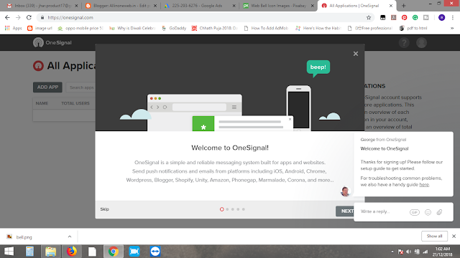Select the fourth carousel dot indicator
The width and height of the screenshot is (460, 258).
238,209
